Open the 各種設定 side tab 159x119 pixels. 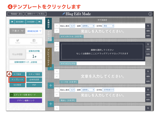pyautogui.click(x=48, y=24)
